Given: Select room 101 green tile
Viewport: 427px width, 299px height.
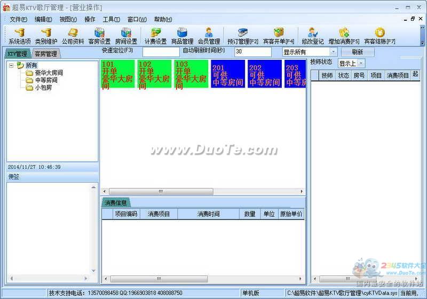Looking at the screenshot, I should pos(118,74).
